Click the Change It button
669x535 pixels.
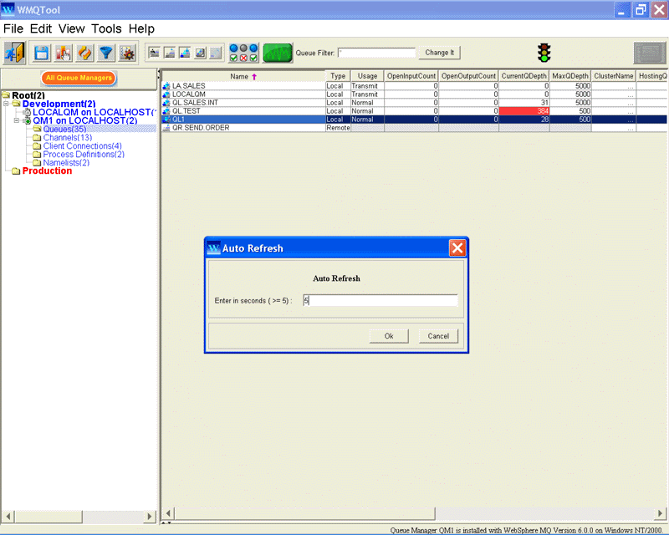point(440,53)
